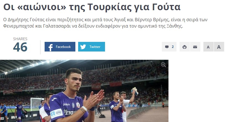Click the Twitter bird logo icon

(x=83, y=47)
